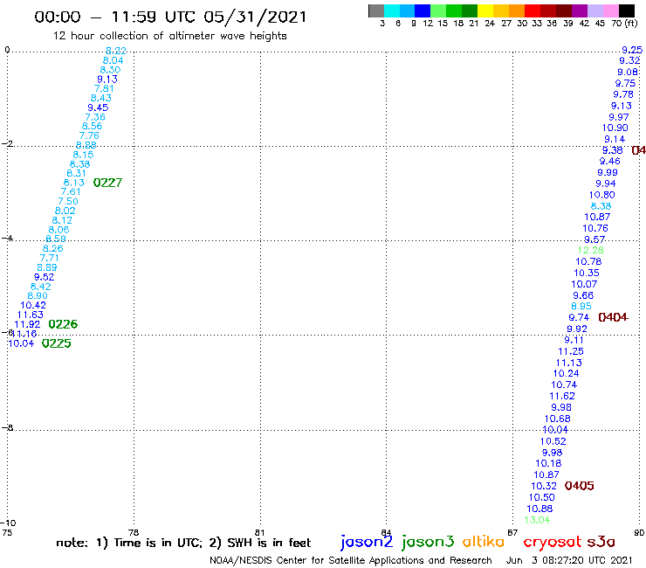
Task: Click the time marker 0225
Action: [x=57, y=343]
